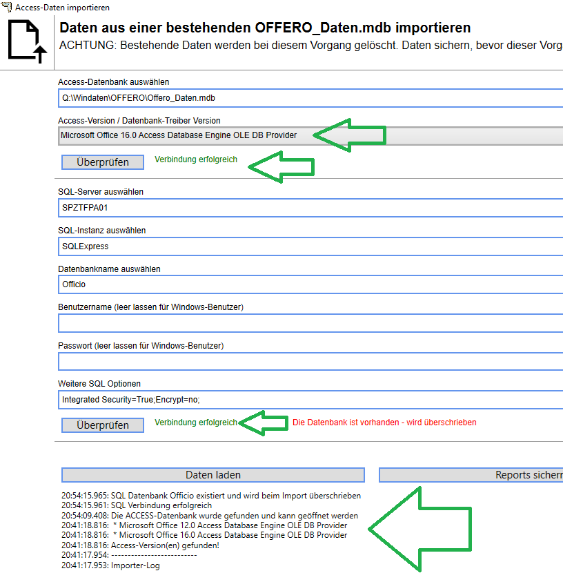Focus the empty Benutzername input field
This screenshot has height=582, width=563.
click(x=310, y=323)
